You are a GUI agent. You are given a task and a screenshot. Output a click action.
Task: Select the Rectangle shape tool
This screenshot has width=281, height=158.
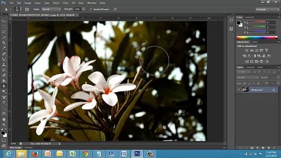pos(4,114)
